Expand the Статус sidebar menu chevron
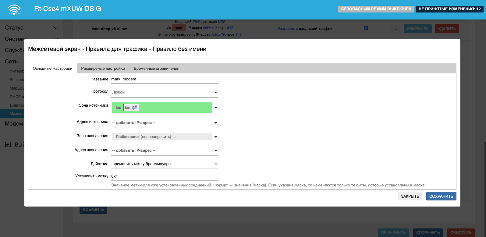Image resolution: width=486 pixels, height=237 pixels. [56, 28]
